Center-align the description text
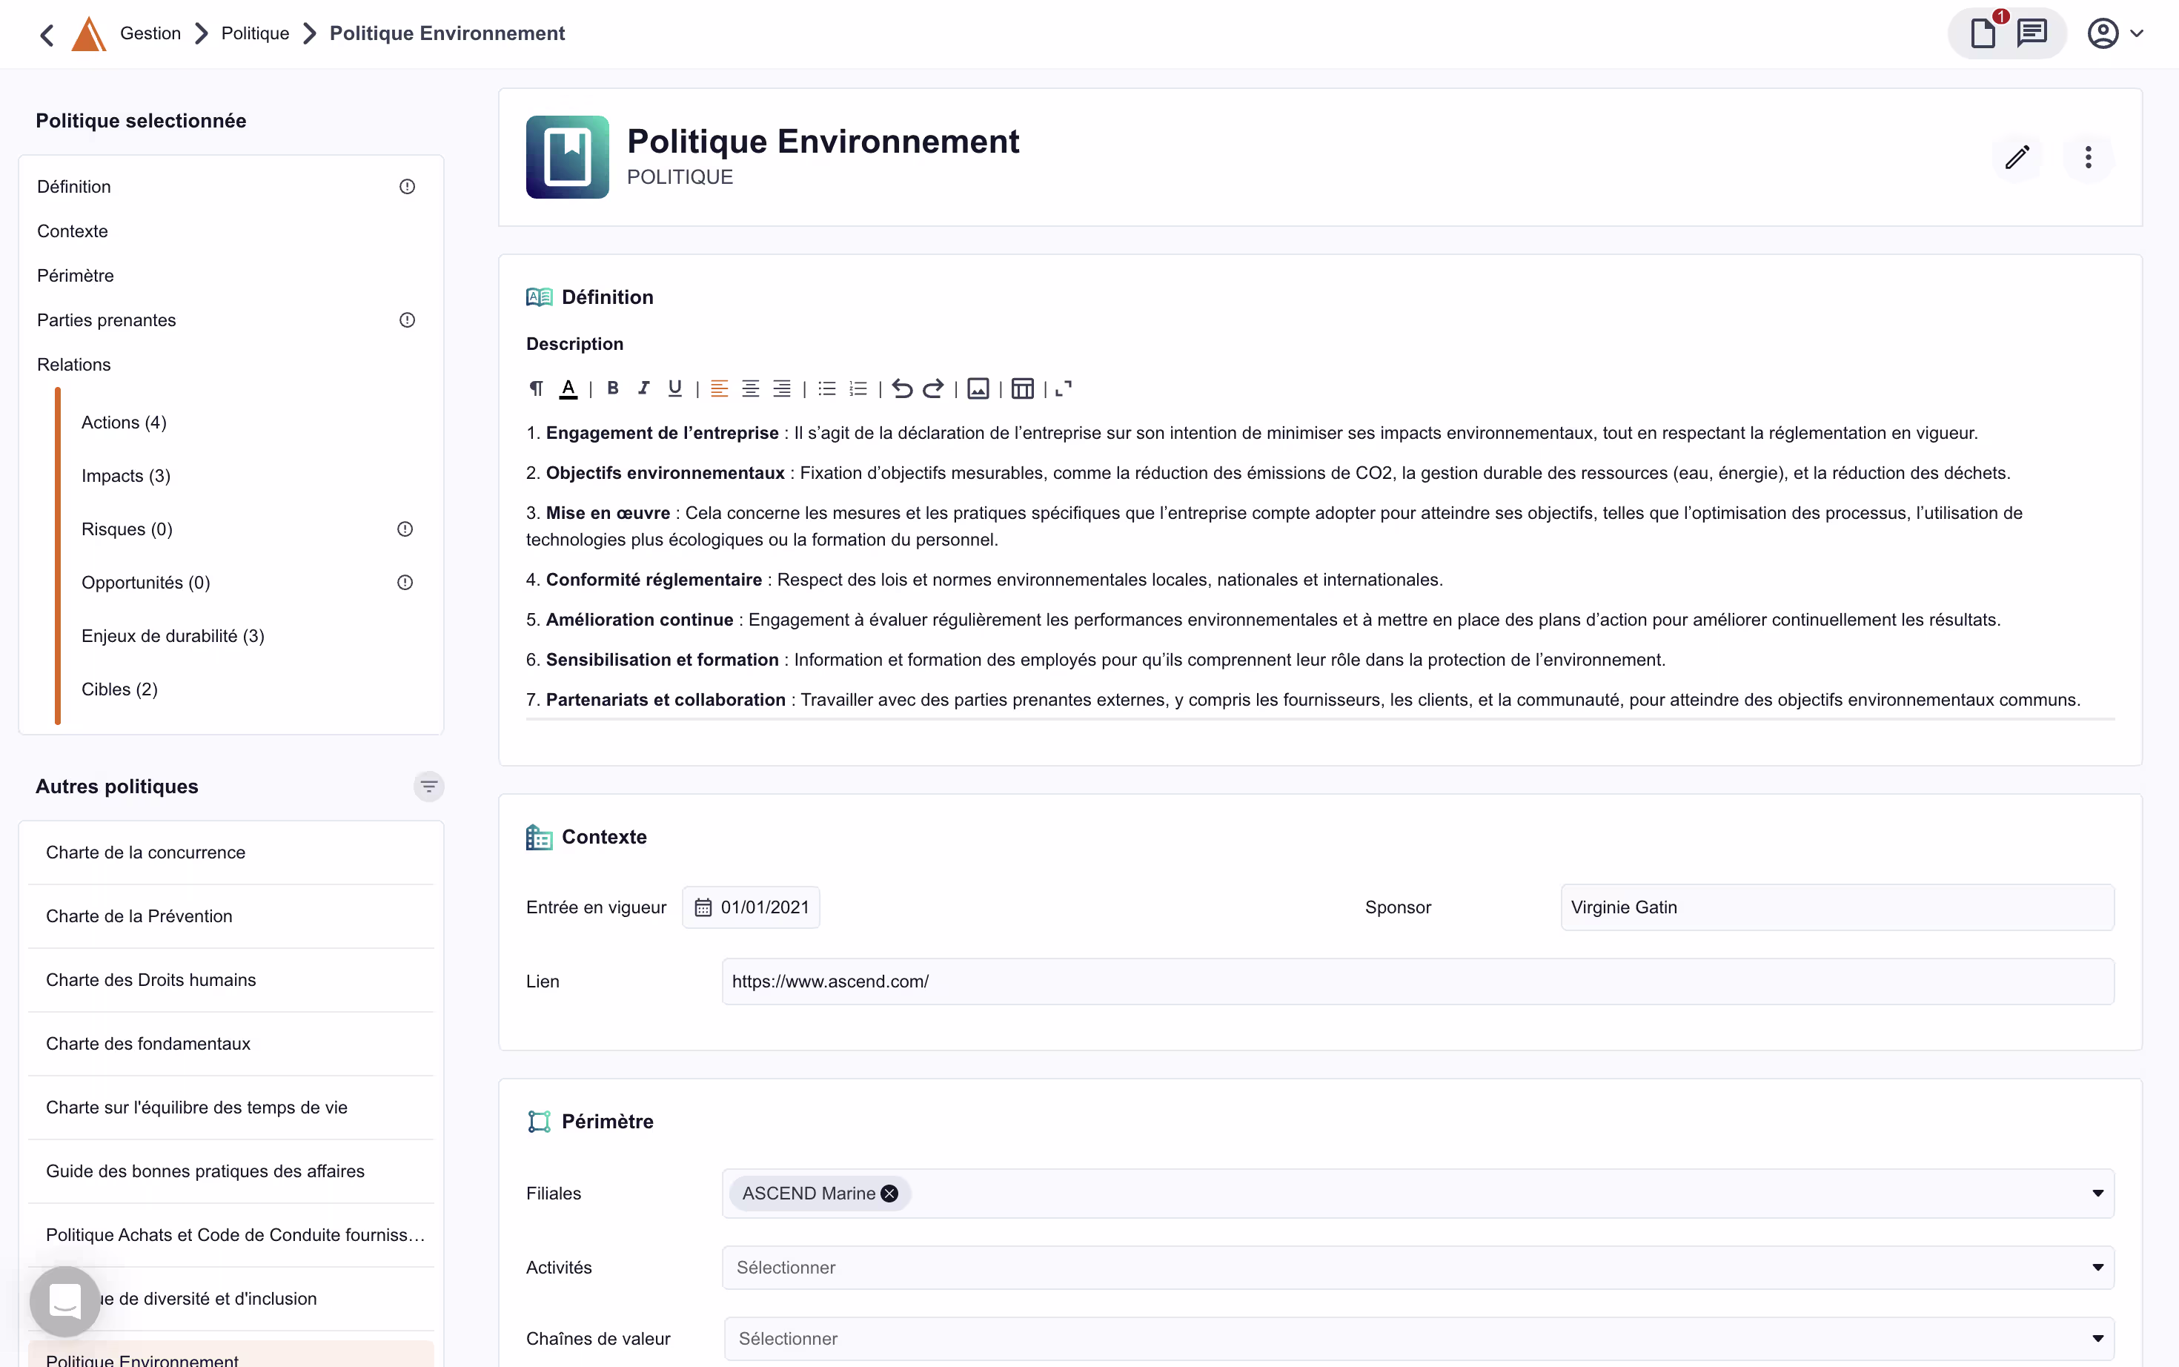2179x1367 pixels. 750,388
